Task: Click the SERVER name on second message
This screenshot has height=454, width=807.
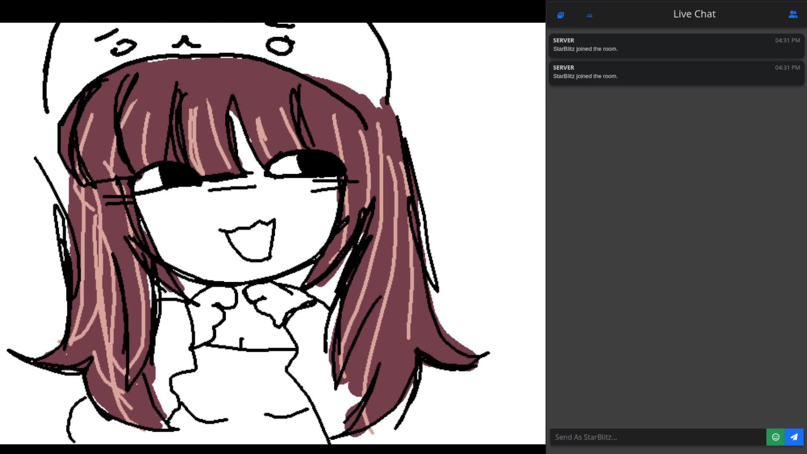Action: click(563, 68)
